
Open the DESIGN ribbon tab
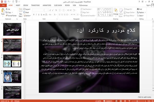click(x=25, y=5)
